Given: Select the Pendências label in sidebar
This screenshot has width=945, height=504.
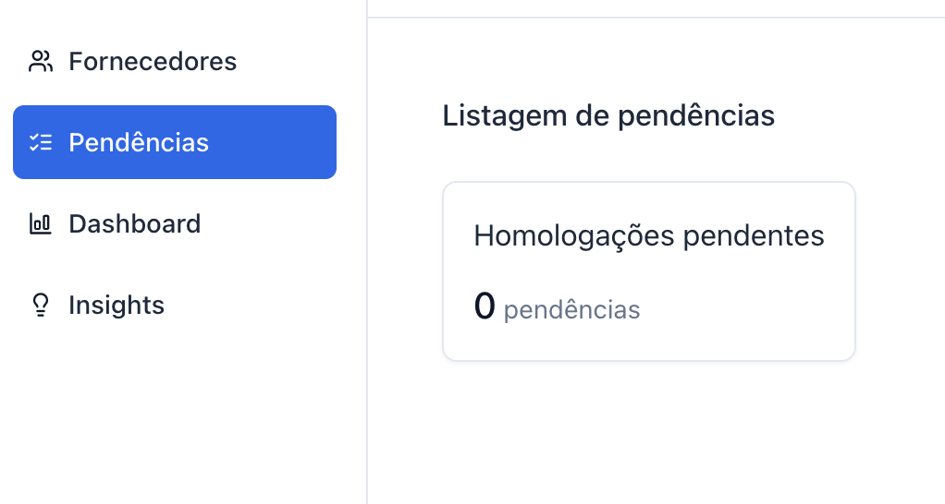Looking at the screenshot, I should coord(139,143).
